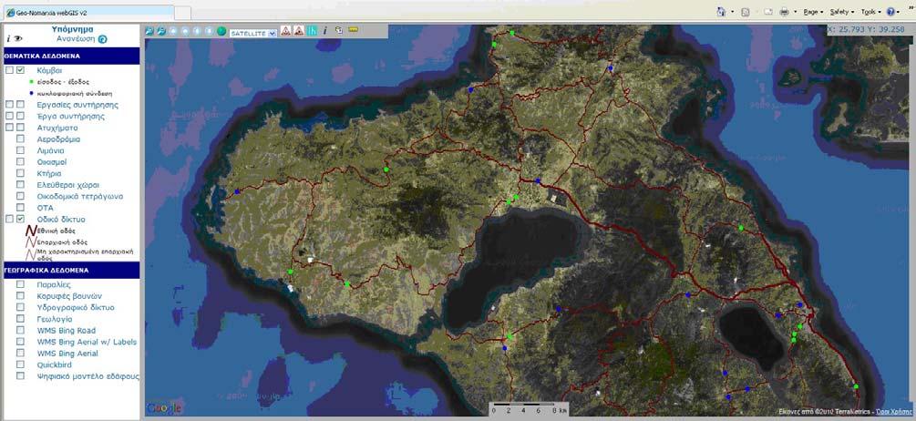This screenshot has height=421, width=916.
Task: Check the Κτήρια layer checkbox
Action: (x=20, y=173)
